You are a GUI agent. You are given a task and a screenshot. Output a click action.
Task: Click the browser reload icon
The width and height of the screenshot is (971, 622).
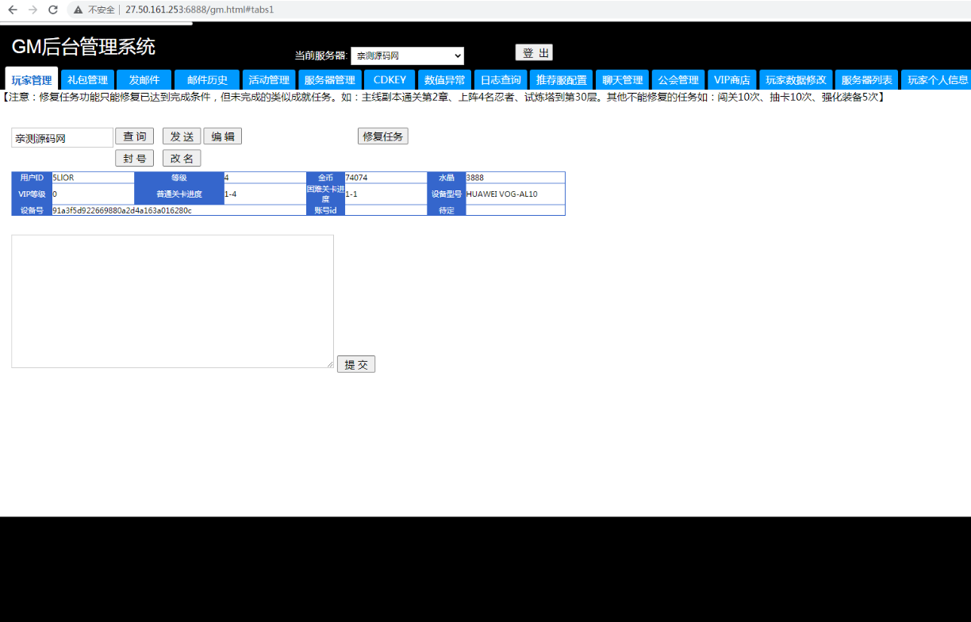click(x=53, y=10)
